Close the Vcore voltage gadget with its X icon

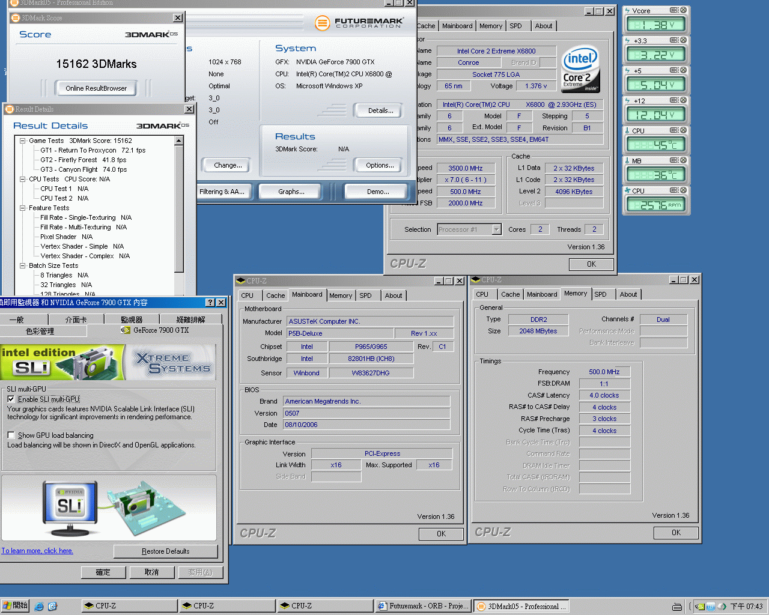(683, 10)
